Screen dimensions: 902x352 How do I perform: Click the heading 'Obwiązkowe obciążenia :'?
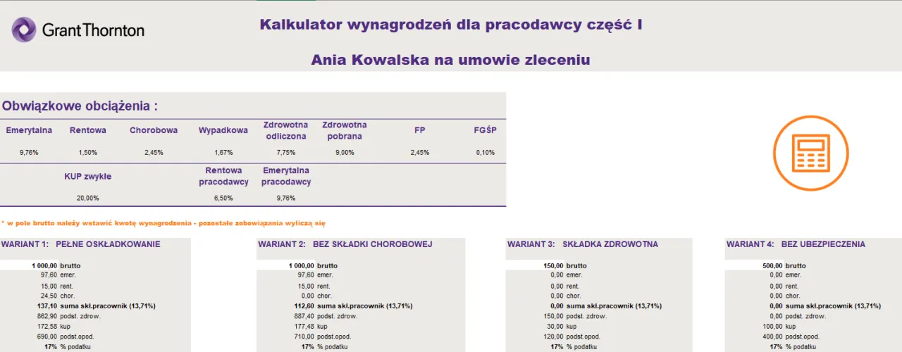(80, 106)
